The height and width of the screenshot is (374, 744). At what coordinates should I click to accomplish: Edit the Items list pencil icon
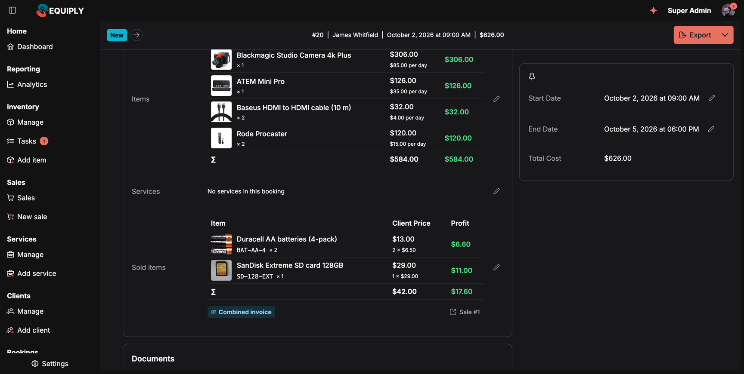(496, 99)
